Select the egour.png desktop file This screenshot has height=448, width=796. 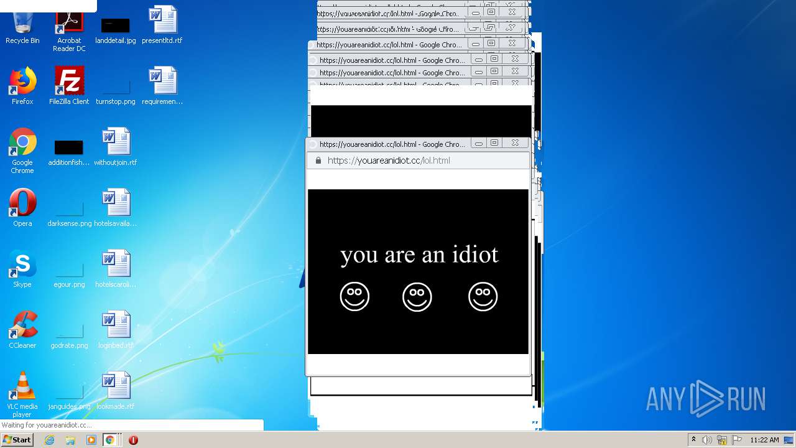pos(69,274)
